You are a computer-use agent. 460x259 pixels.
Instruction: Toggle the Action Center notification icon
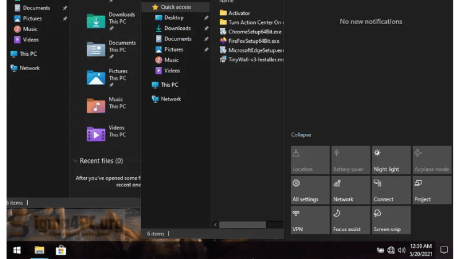point(444,250)
